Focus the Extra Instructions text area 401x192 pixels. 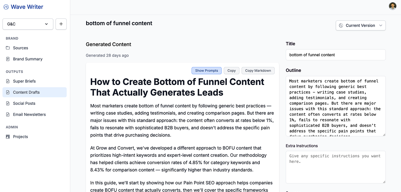[x=335, y=167]
